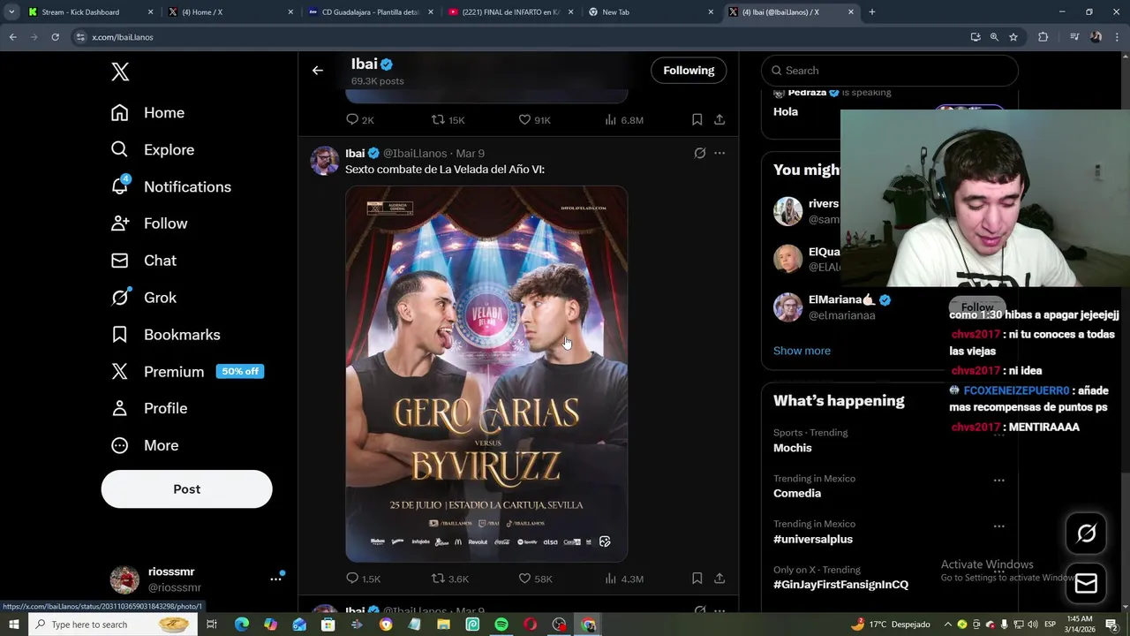This screenshot has height=636, width=1130.
Task: Open more options for #universalplus trend
Action: [x=999, y=526]
